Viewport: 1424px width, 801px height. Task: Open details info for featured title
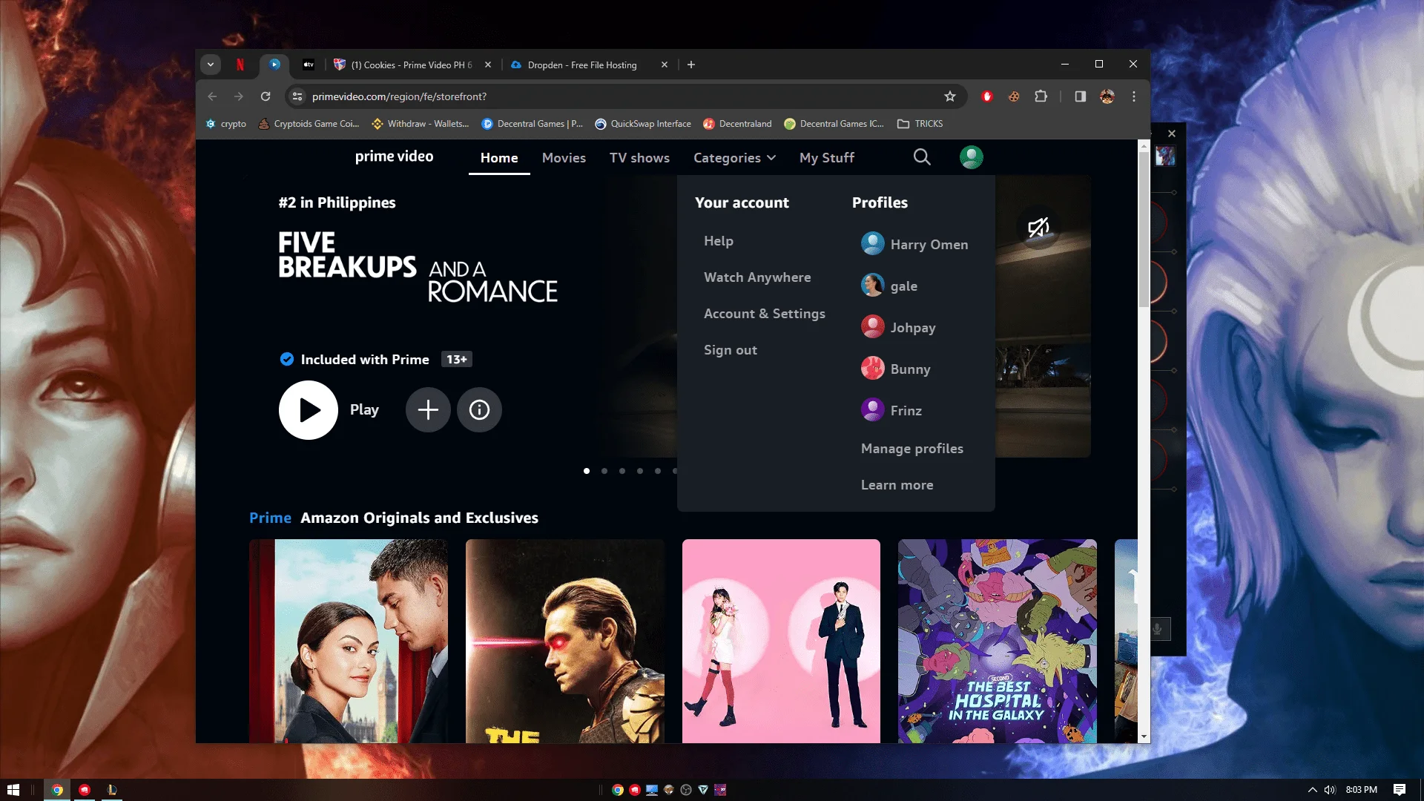pyautogui.click(x=479, y=410)
